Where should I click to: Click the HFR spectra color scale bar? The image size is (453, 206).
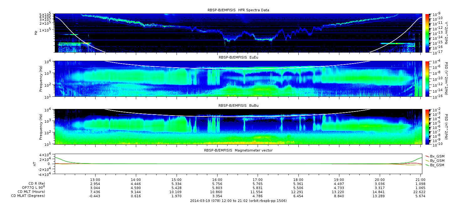tap(427, 33)
